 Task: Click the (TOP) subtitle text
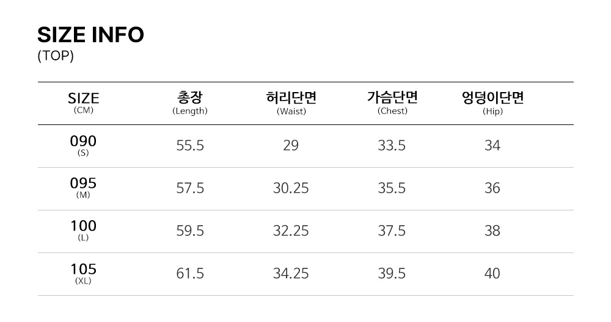[56, 56]
